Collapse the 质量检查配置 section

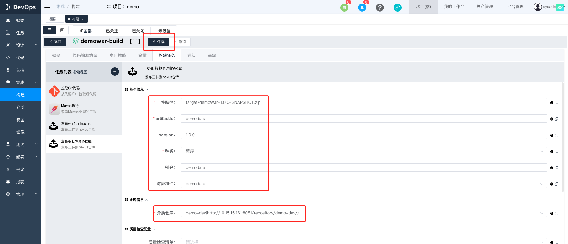(154, 229)
